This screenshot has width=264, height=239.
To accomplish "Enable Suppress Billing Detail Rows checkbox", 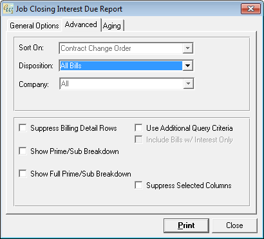I will (x=23, y=128).
